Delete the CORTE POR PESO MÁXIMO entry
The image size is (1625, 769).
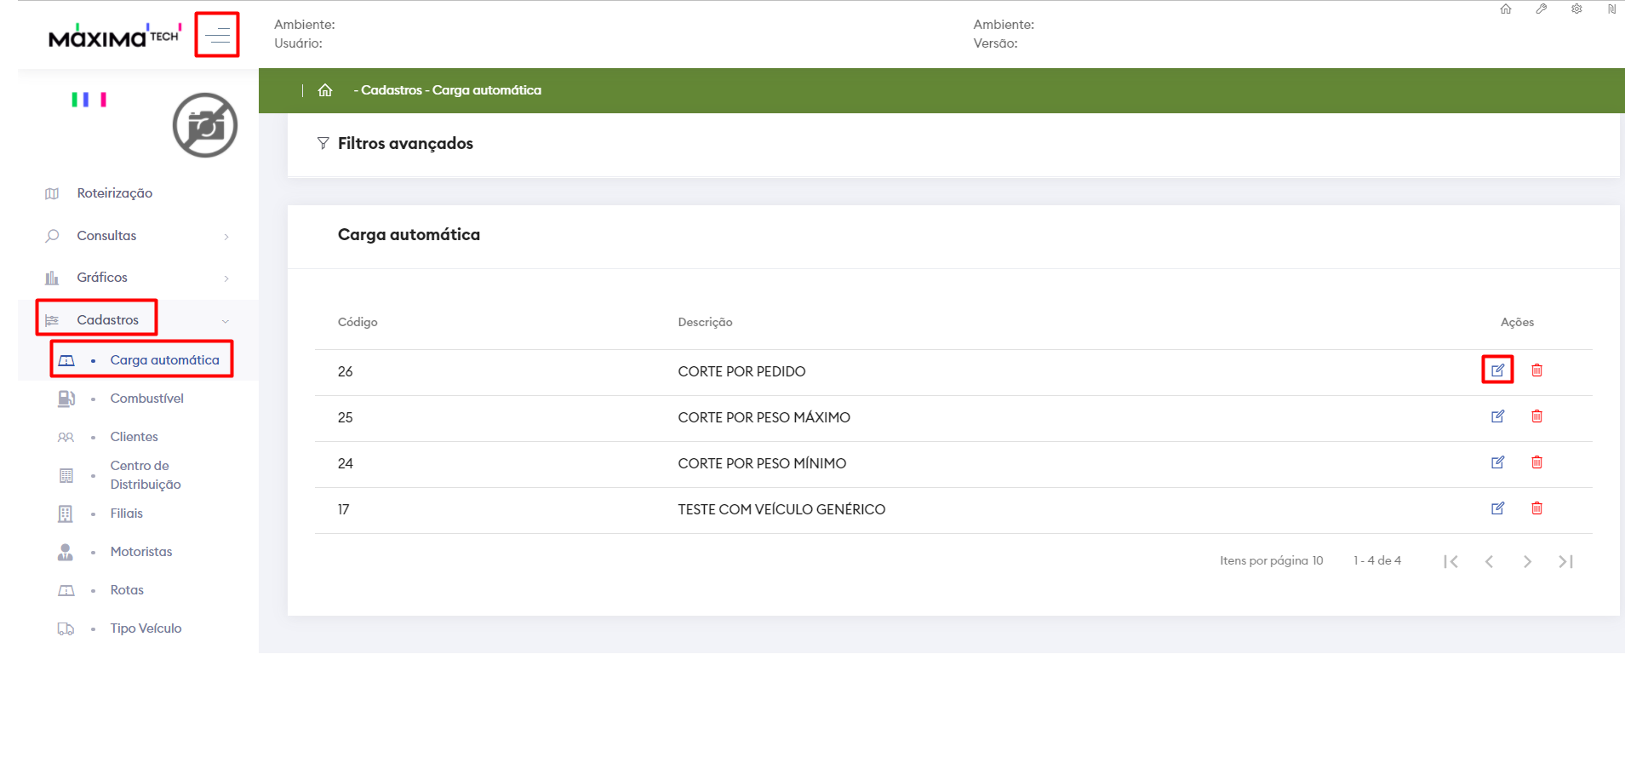pos(1537,416)
